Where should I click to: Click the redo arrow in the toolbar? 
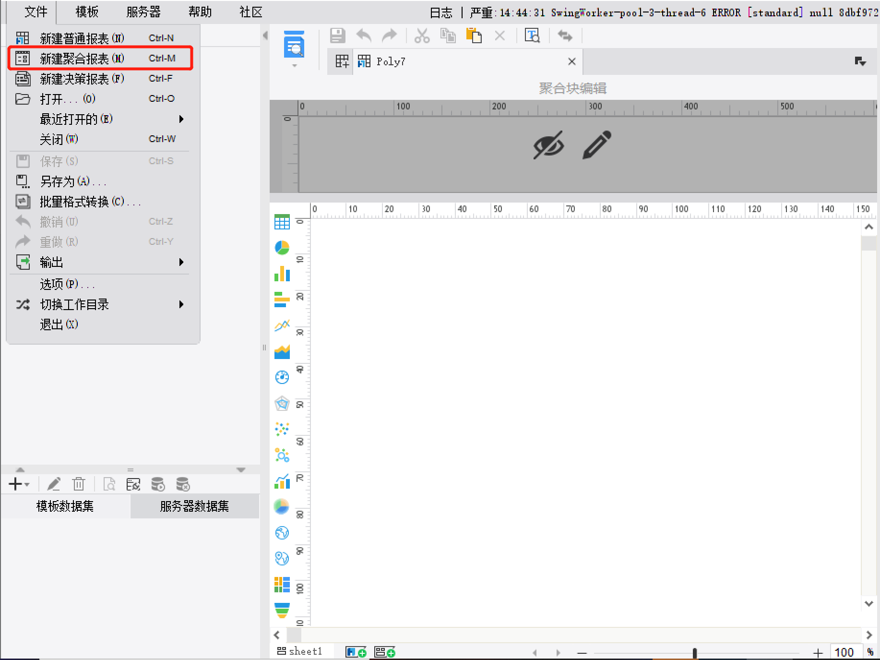[389, 36]
